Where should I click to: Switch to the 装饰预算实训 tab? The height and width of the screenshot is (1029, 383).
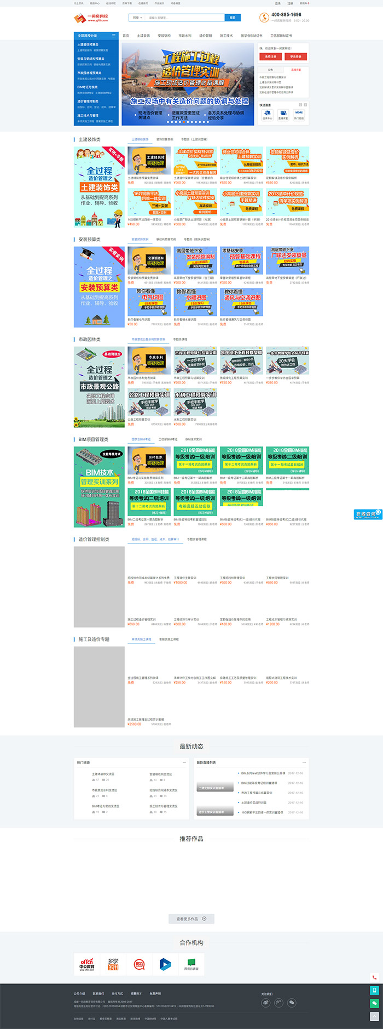point(165,139)
